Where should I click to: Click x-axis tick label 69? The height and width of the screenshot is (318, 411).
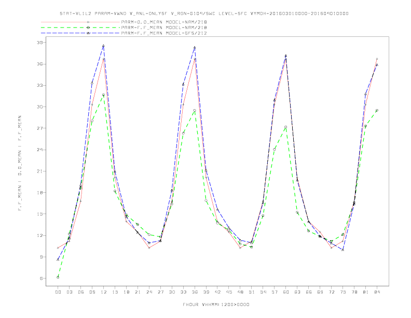pos(320,292)
